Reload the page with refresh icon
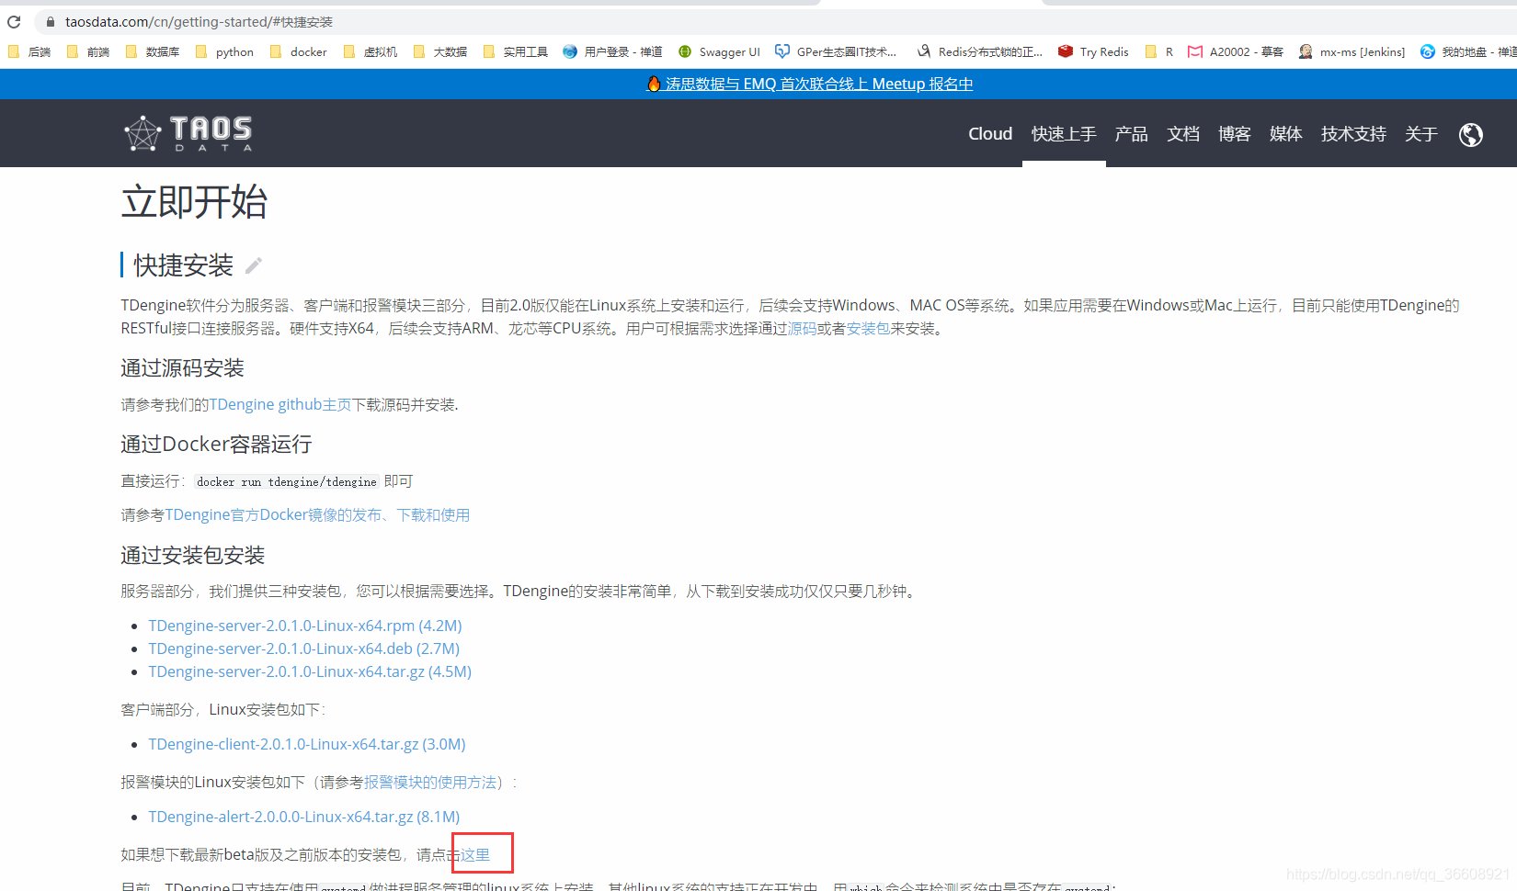1517x891 pixels. pyautogui.click(x=13, y=21)
